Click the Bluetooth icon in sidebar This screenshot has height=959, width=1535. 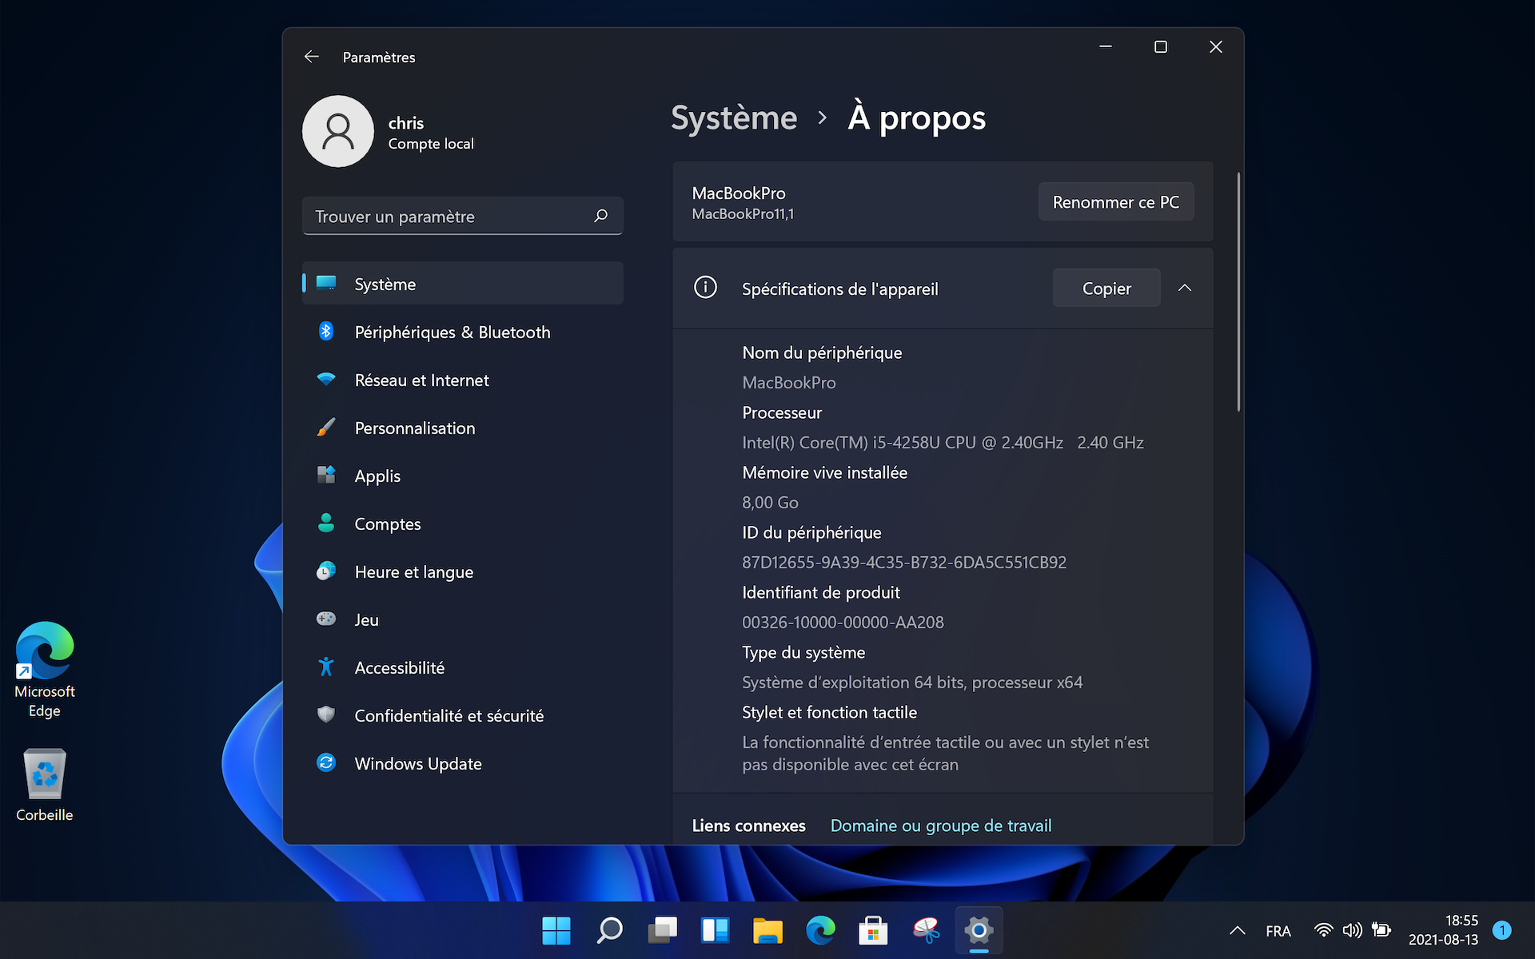[326, 332]
